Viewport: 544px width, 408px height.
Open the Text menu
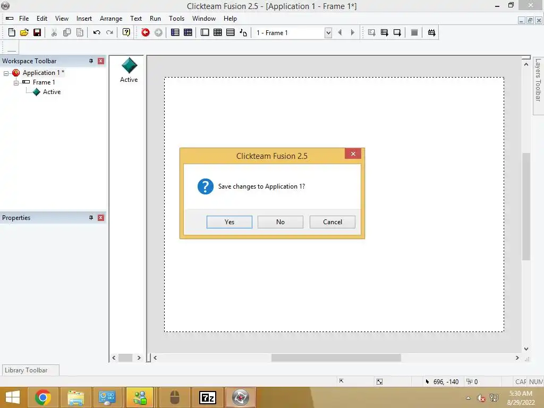[x=136, y=19]
